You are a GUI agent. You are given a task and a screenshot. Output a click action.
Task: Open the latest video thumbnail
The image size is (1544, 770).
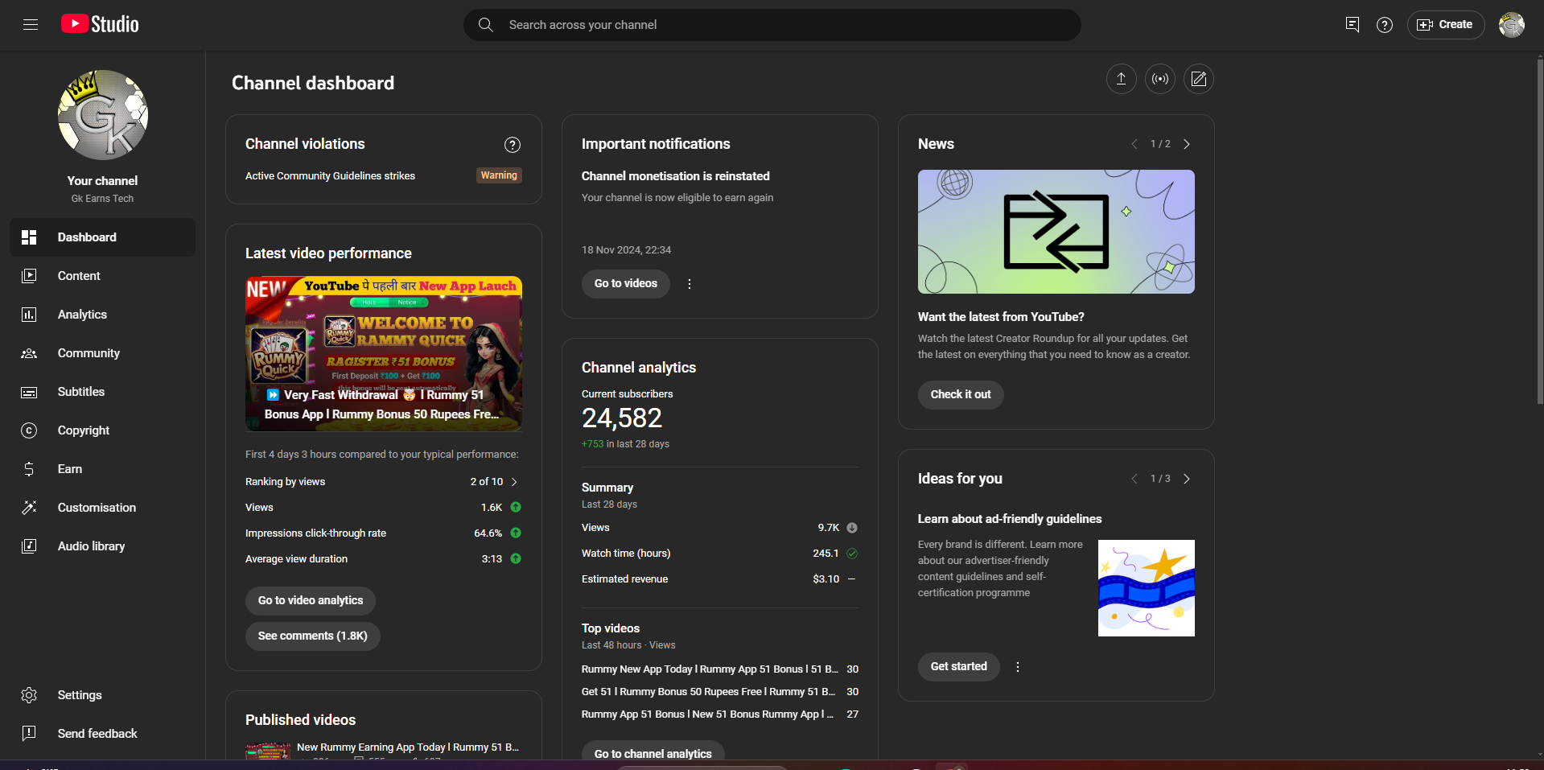(x=384, y=354)
